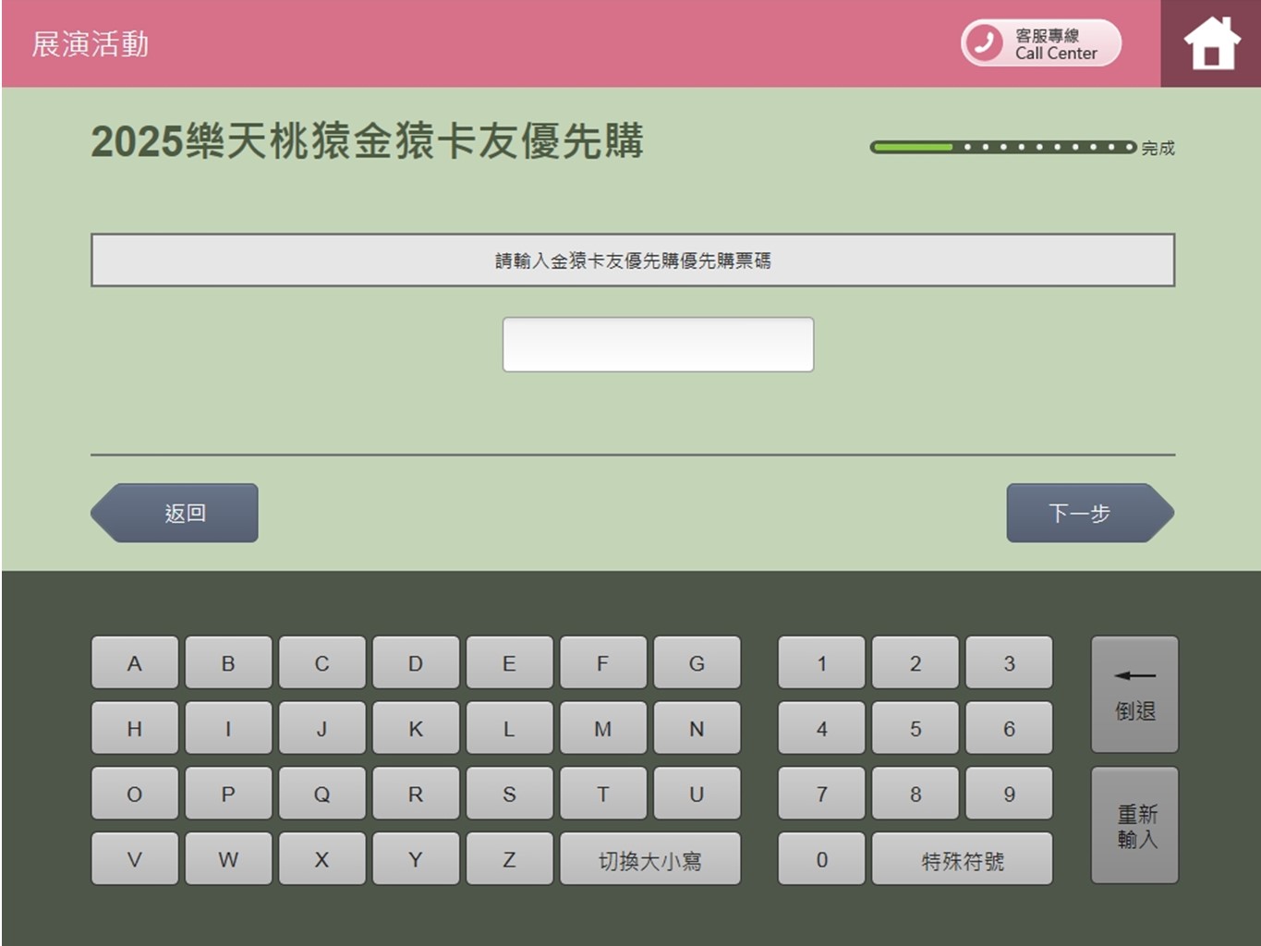Tap the letter R key
The image size is (1261, 946).
pyautogui.click(x=416, y=794)
